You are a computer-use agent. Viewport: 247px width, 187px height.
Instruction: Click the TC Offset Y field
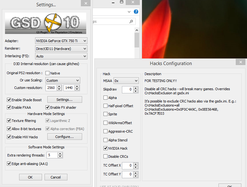[x=128, y=174]
